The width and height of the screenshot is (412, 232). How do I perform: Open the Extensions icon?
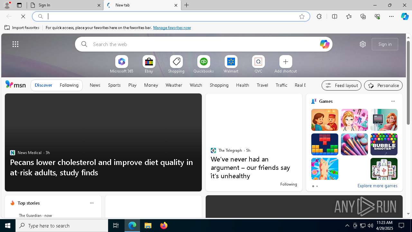pyautogui.click(x=319, y=16)
